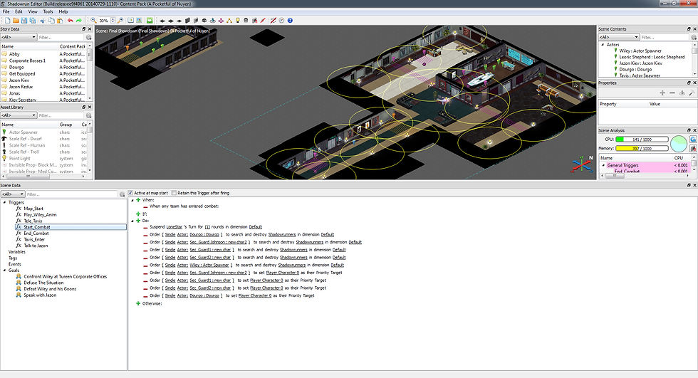Image resolution: width=698 pixels, height=378 pixels.
Task: Click the Copy toolbar icon
Action: coord(51,21)
